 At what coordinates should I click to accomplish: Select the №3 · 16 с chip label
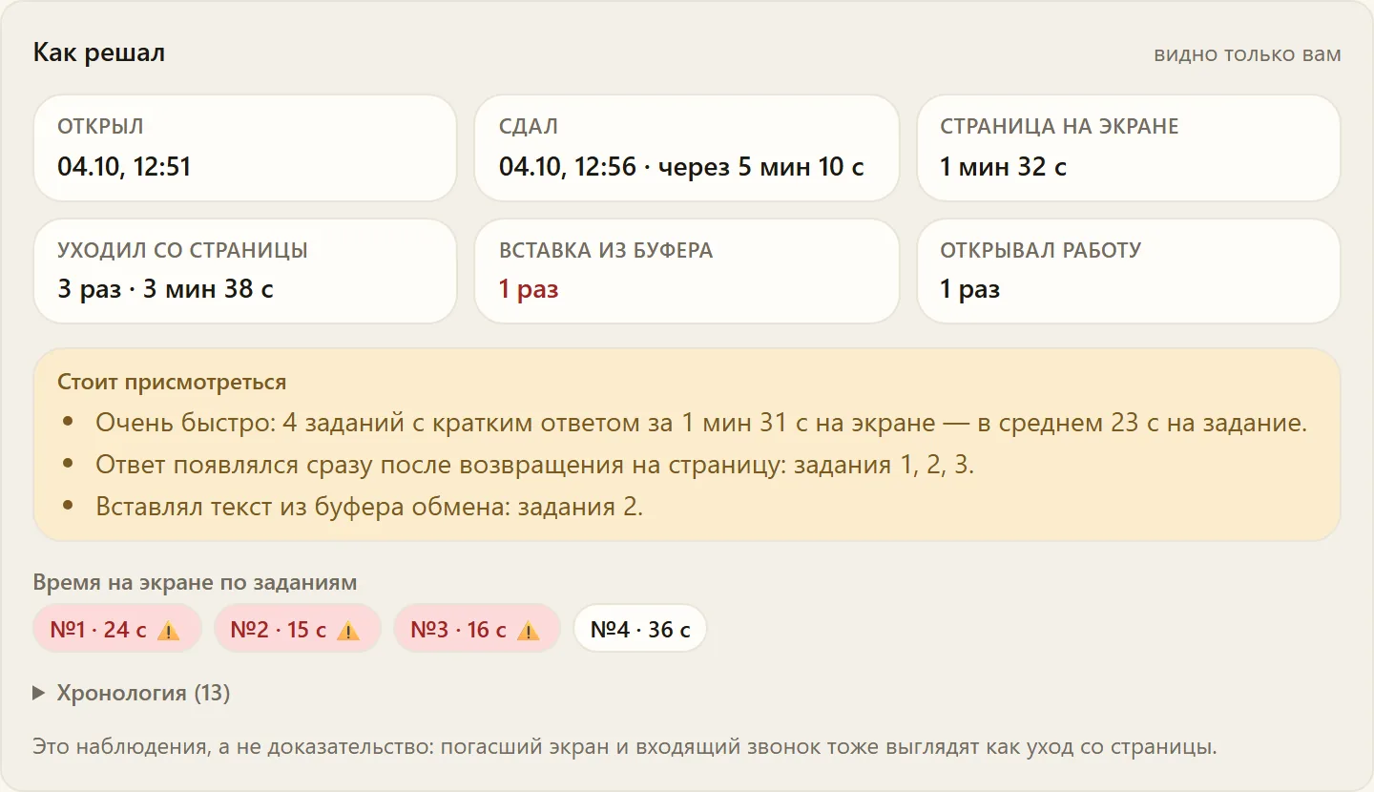[x=459, y=630]
